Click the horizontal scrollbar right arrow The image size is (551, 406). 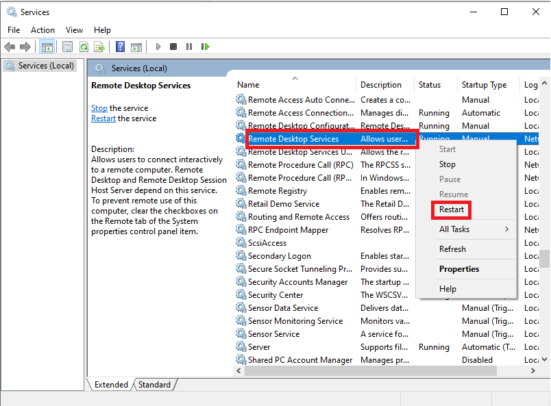point(533,370)
